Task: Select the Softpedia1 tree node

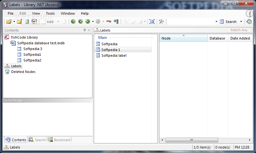Action: 32,55
